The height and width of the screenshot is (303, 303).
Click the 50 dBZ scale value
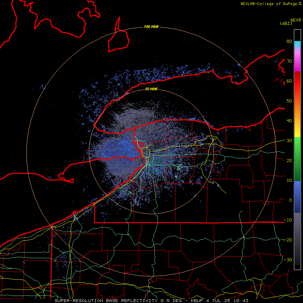[289, 101]
